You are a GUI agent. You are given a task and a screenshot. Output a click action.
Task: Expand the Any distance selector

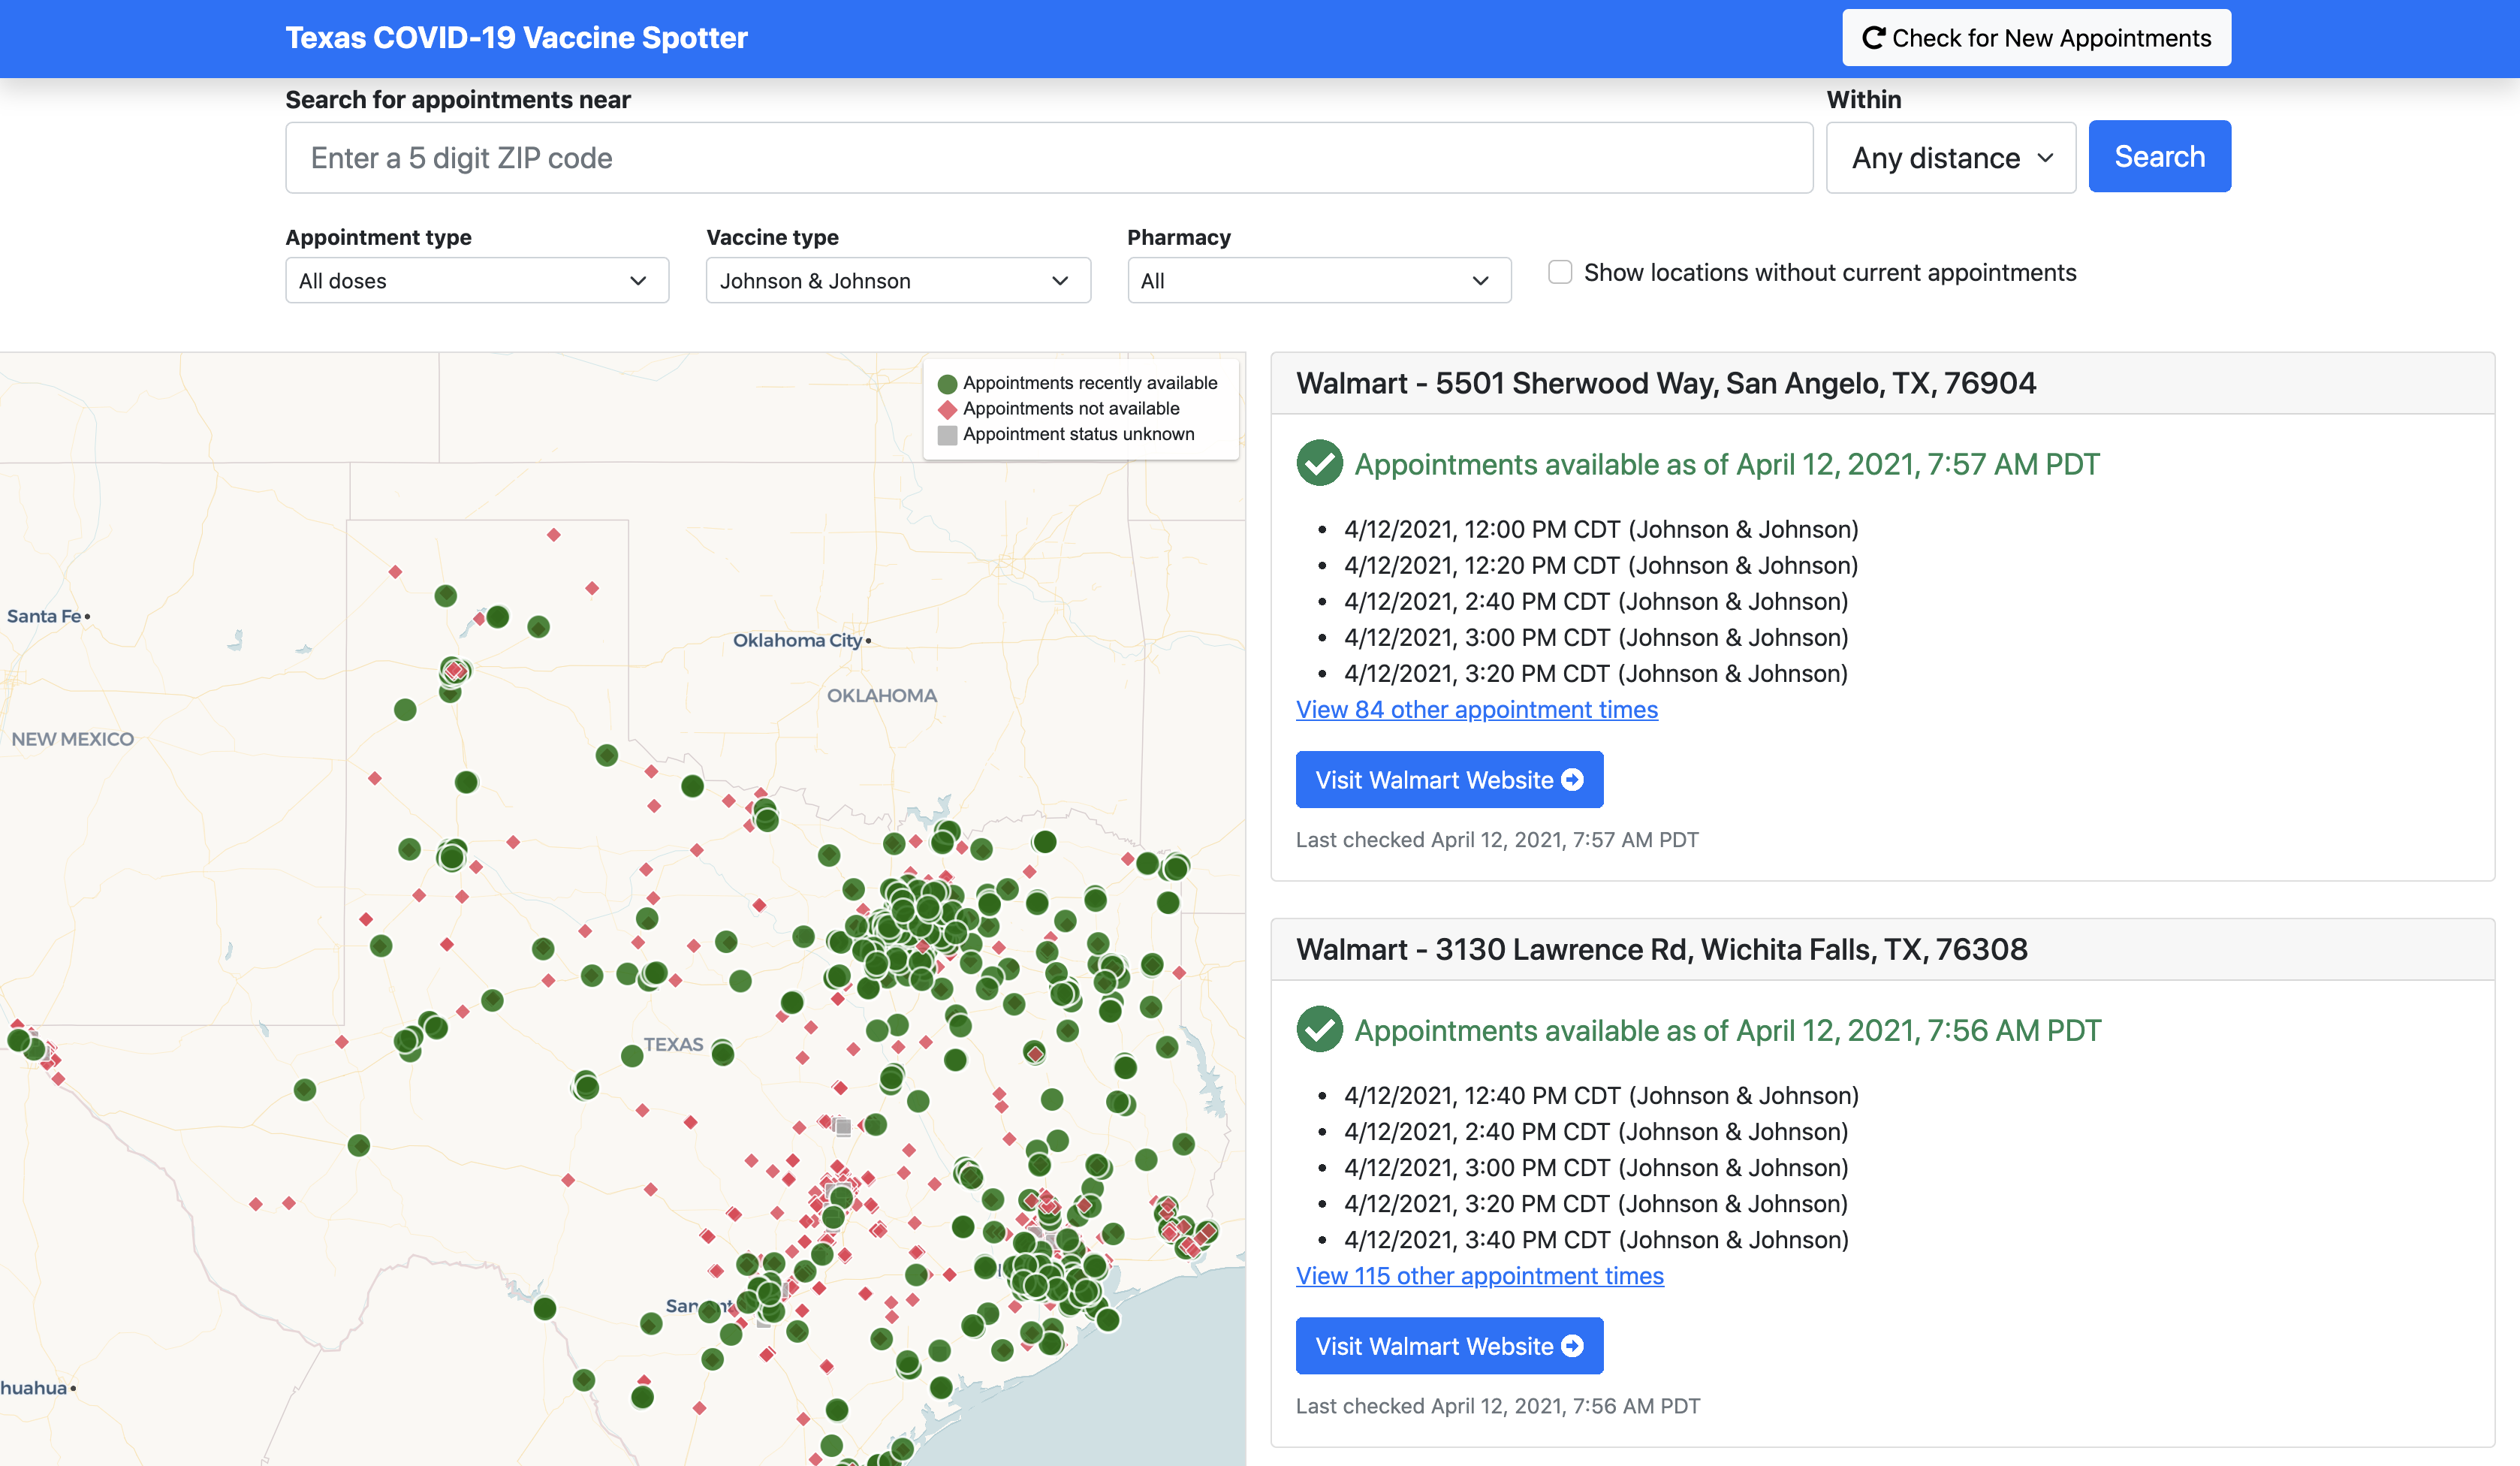pyautogui.click(x=1950, y=158)
